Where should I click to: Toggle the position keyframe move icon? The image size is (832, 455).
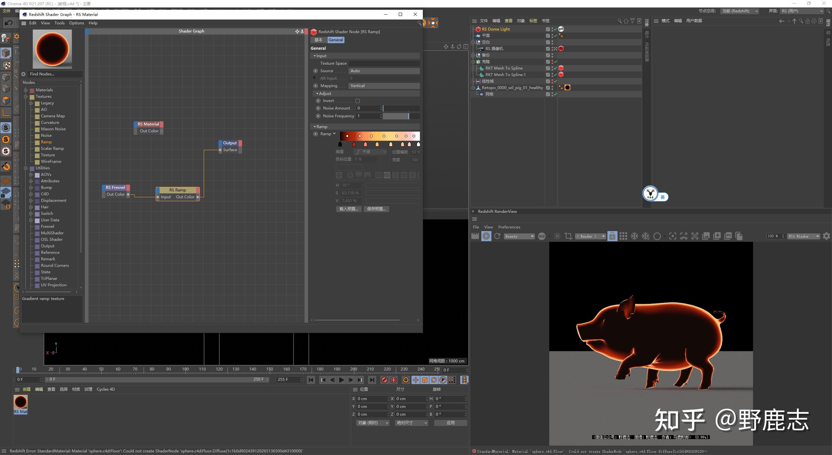[x=416, y=380]
